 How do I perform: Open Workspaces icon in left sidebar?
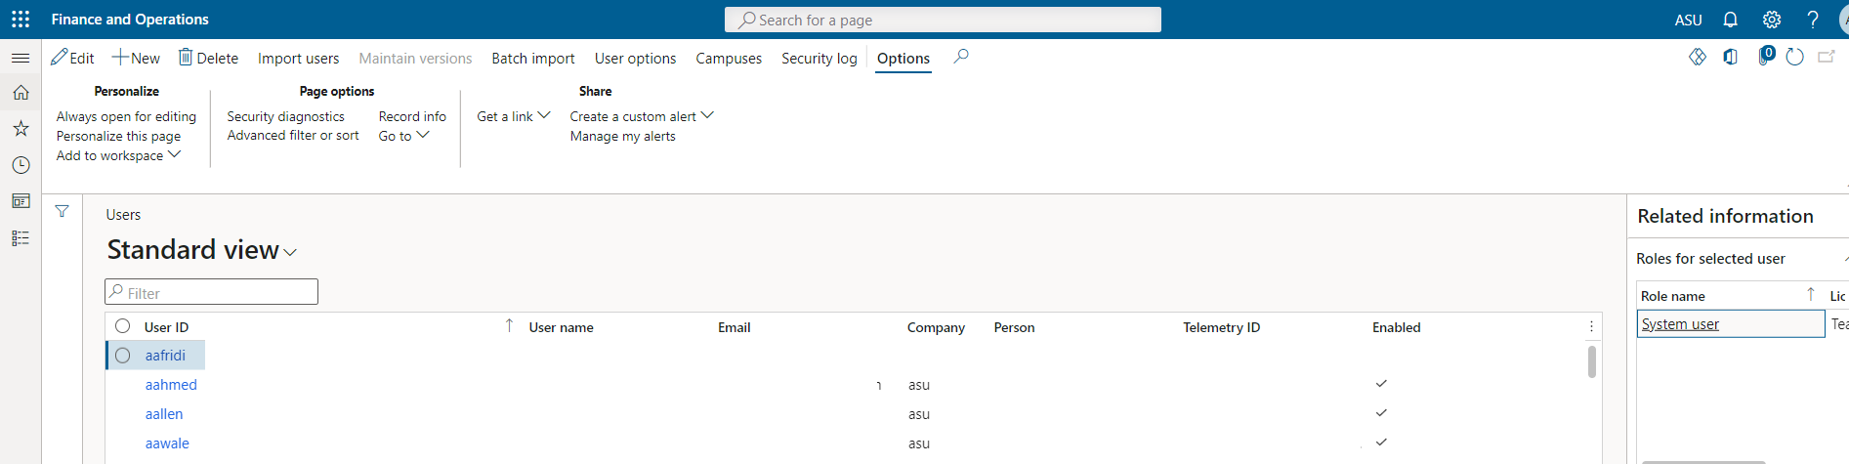coord(21,201)
